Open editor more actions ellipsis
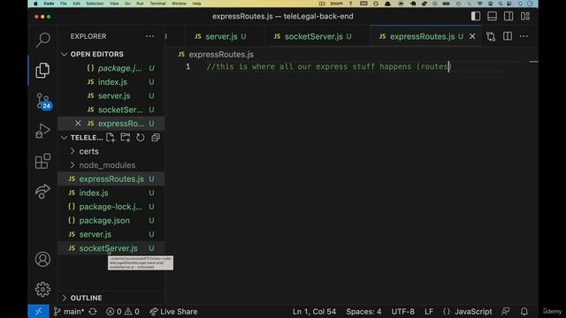566x318 pixels. click(x=524, y=36)
